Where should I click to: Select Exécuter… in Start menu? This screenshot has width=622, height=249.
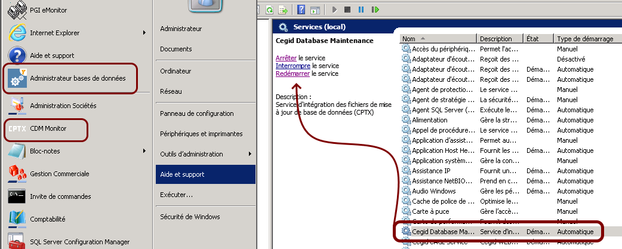point(176,195)
